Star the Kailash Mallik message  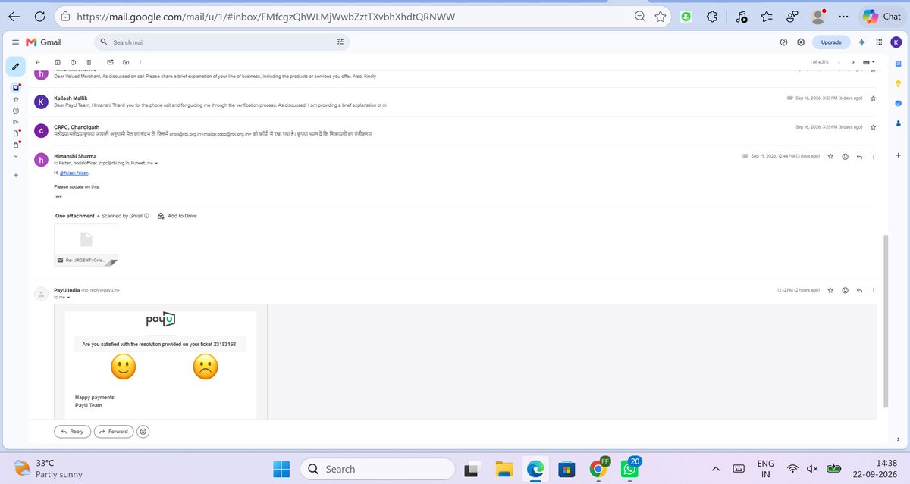tap(874, 98)
